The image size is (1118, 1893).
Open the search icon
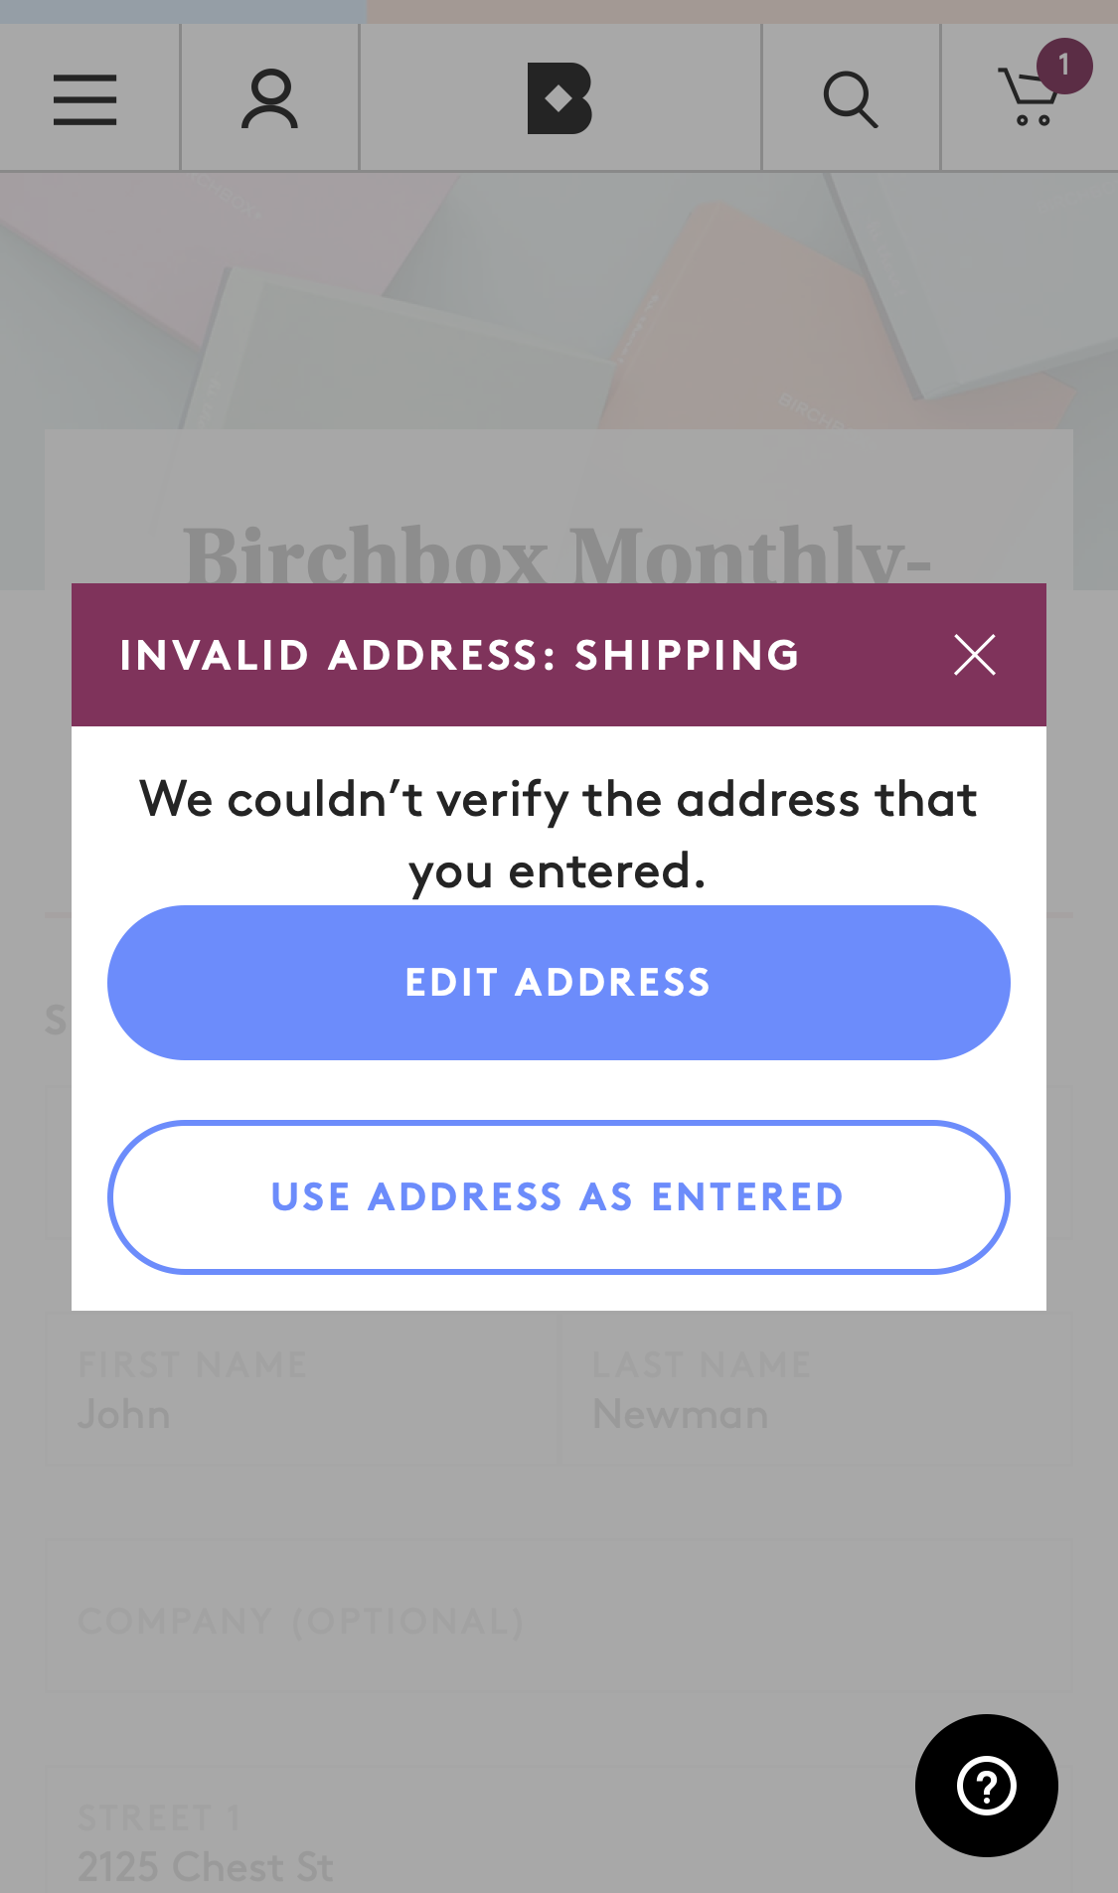click(x=850, y=99)
